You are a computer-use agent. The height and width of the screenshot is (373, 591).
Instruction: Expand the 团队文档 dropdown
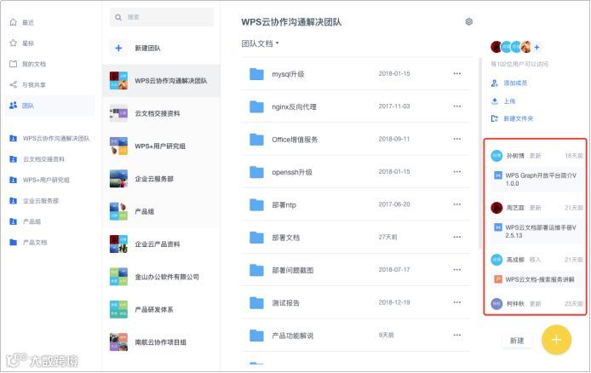[x=260, y=43]
